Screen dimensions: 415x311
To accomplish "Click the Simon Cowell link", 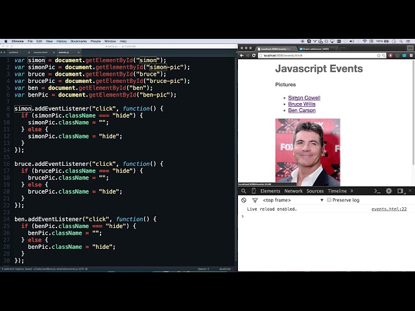I will click(304, 98).
